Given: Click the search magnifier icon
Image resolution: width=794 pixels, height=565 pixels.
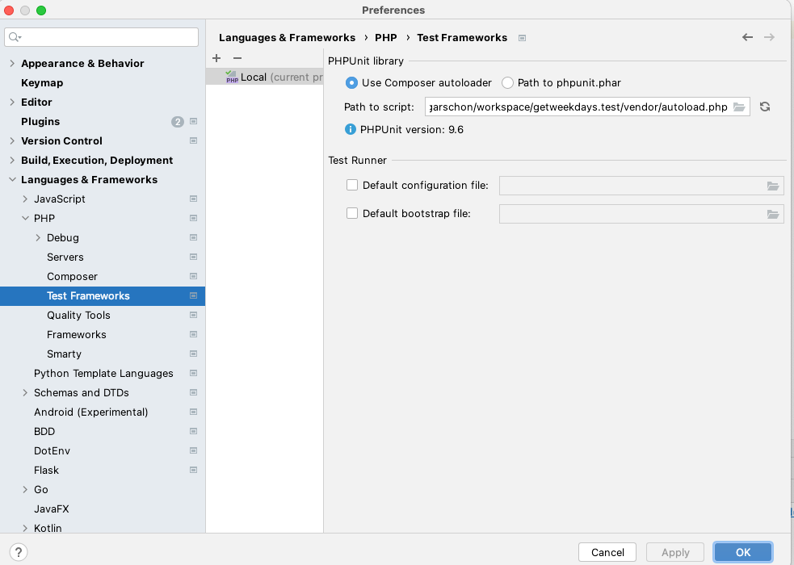Looking at the screenshot, I should tap(15, 37).
